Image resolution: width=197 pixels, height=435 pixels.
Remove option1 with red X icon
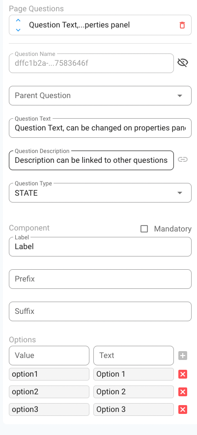[x=183, y=374]
